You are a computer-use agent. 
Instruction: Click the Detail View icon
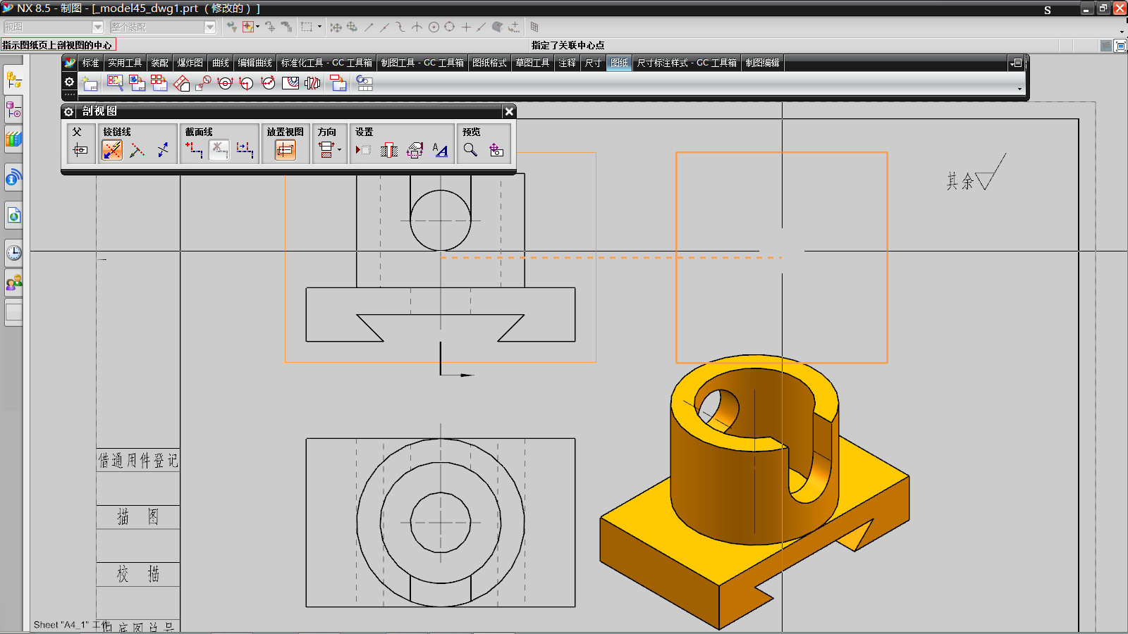pos(204,83)
